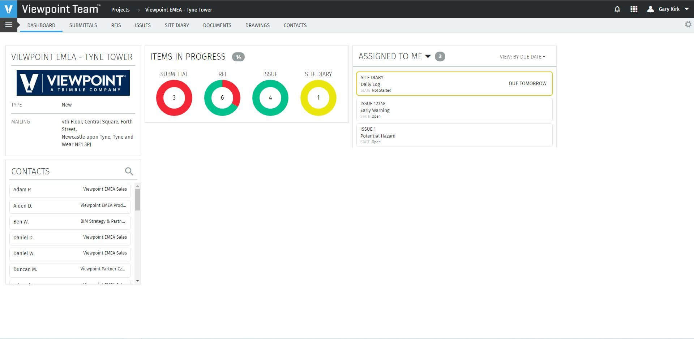This screenshot has height=339, width=694.
Task: Click the DUE TOMORROW label
Action: point(527,83)
